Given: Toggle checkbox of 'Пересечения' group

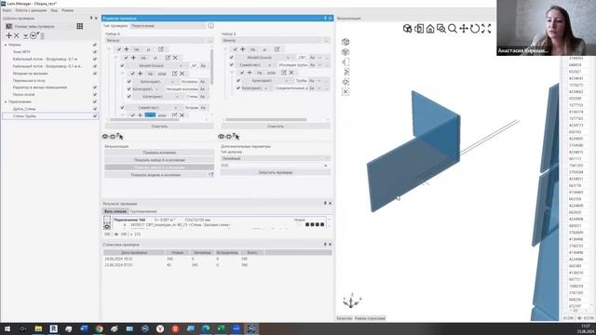Looking at the screenshot, I should pos(95,101).
